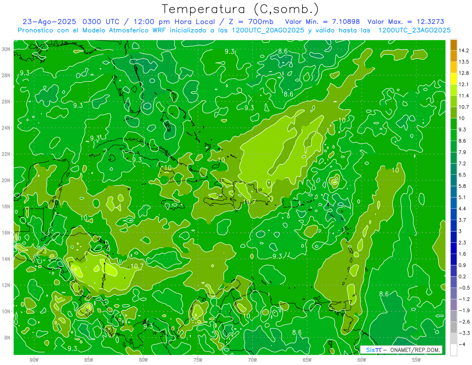Screen dimensions: 472x365
Task: Click the "Temperatura (C,somb.)" chart title
Action: tap(240, 9)
